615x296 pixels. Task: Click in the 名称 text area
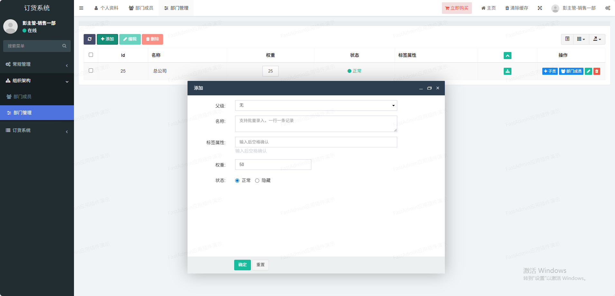[x=316, y=124]
